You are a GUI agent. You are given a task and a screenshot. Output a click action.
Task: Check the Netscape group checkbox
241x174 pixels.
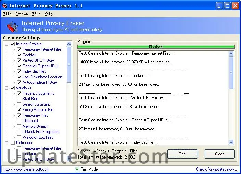[13, 143]
